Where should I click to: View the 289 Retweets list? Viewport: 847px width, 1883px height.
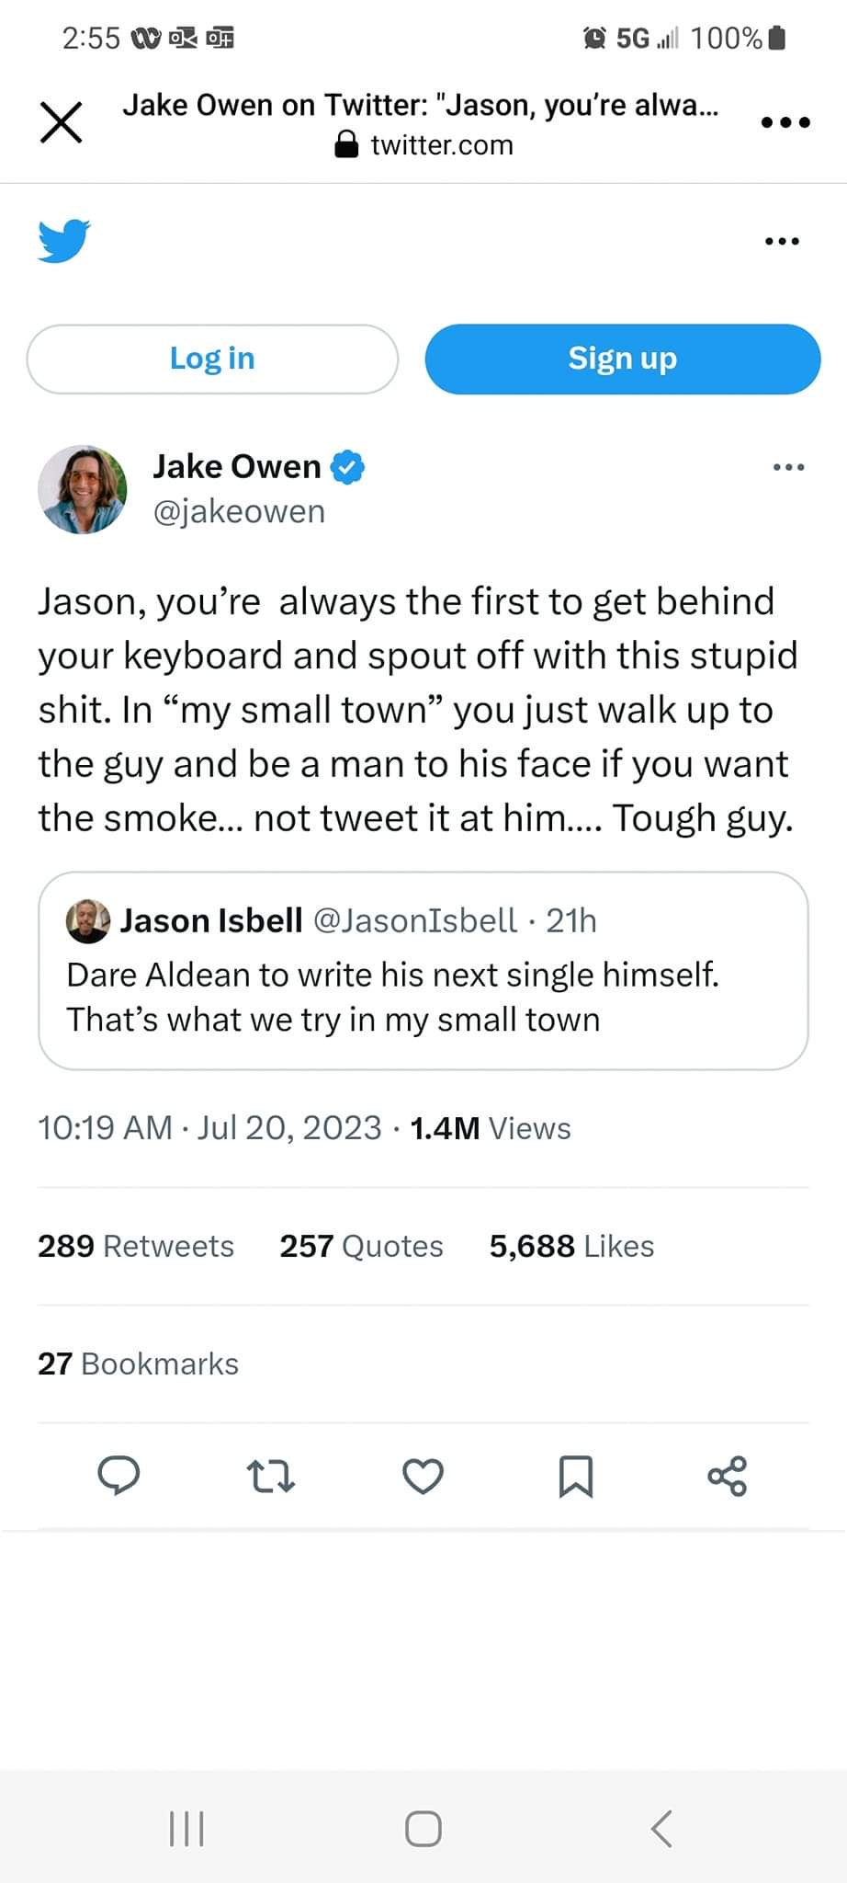point(136,1246)
